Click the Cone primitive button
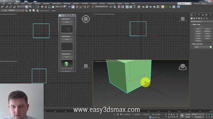Viewport: 213px width, 119px height. (x=207, y=29)
